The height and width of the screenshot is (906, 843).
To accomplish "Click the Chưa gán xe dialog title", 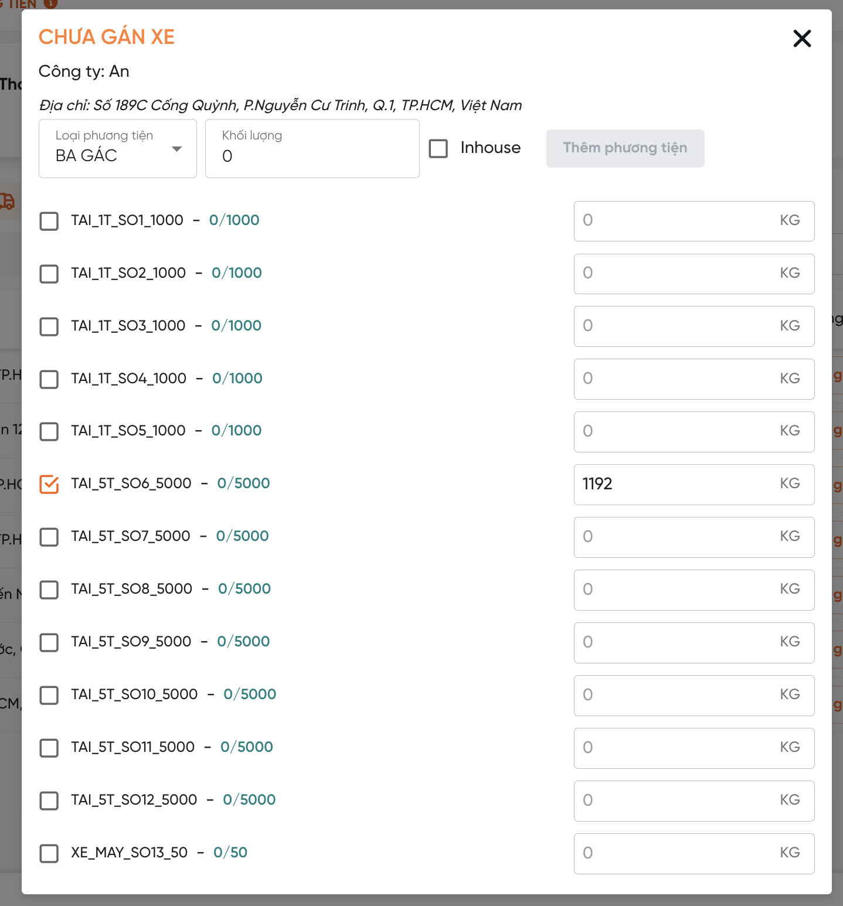I will [x=107, y=36].
